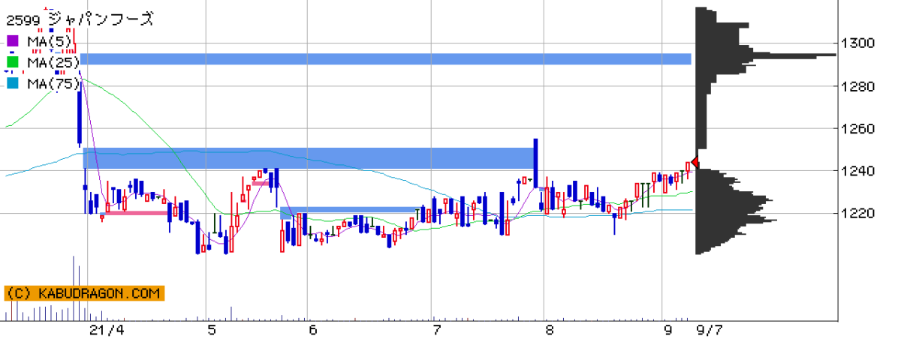
Task: Click the MA(75) legend label
Action: 54,84
